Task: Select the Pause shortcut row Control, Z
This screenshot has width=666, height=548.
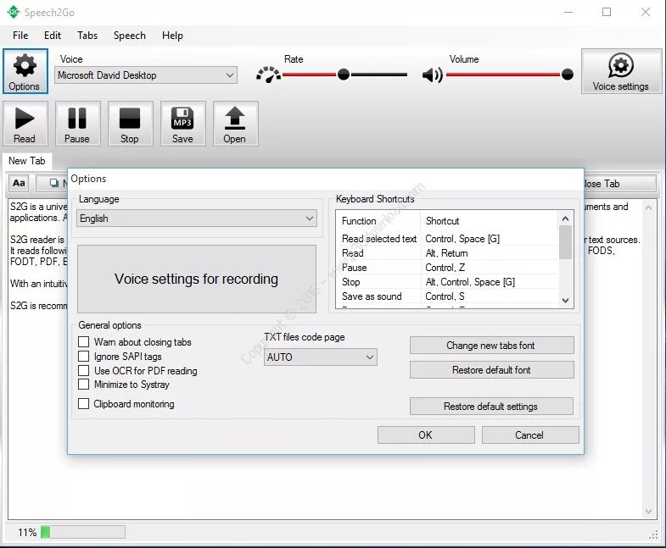Action: pos(449,268)
